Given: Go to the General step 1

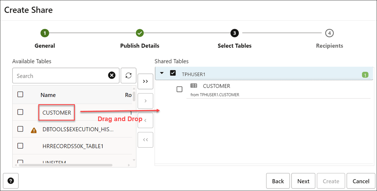Looking at the screenshot, I should coord(45,33).
